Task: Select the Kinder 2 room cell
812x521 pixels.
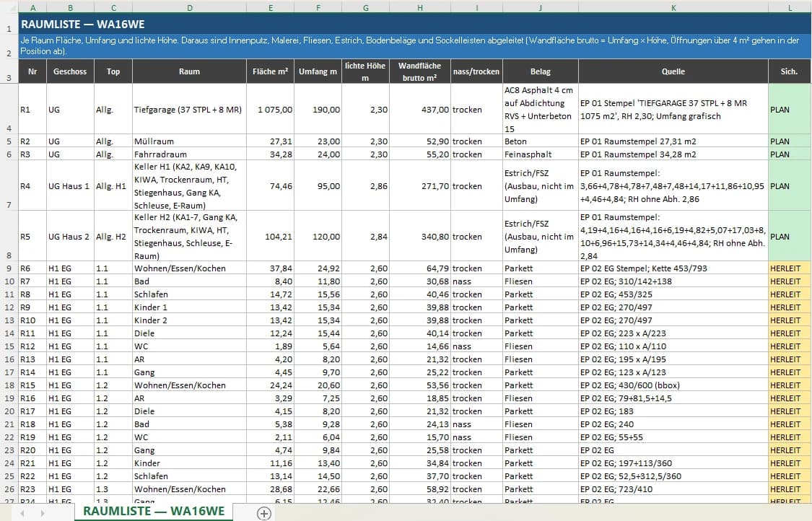Action: [x=190, y=320]
